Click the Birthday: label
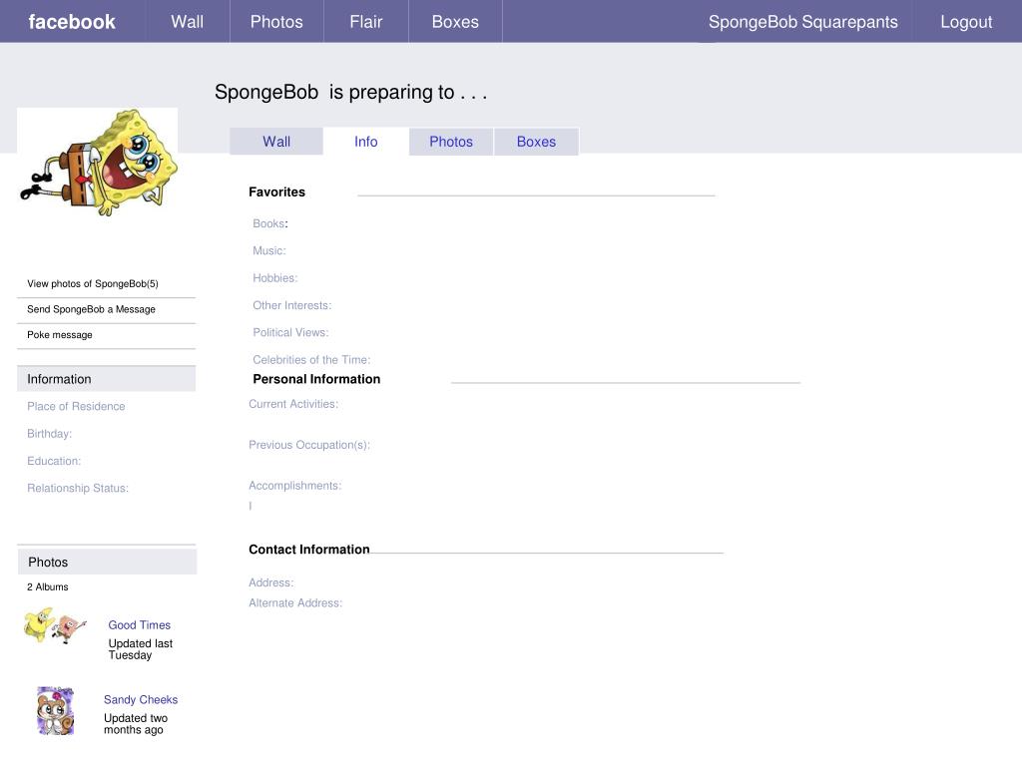Image resolution: width=1022 pixels, height=766 pixels. (50, 434)
